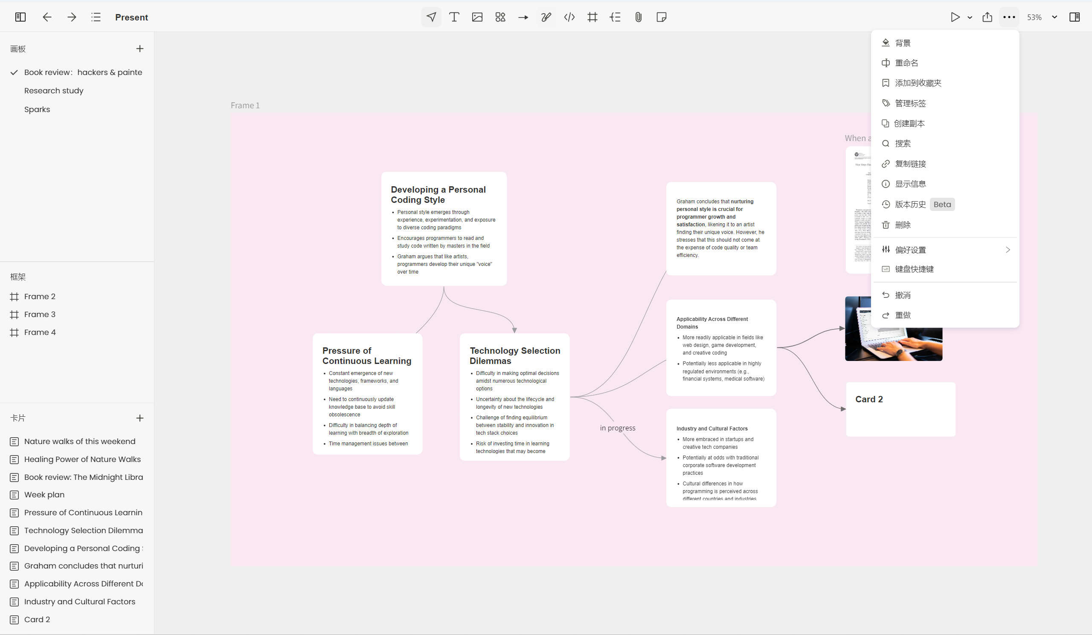Click 撤消 undo entry
The image size is (1092, 635).
945,295
